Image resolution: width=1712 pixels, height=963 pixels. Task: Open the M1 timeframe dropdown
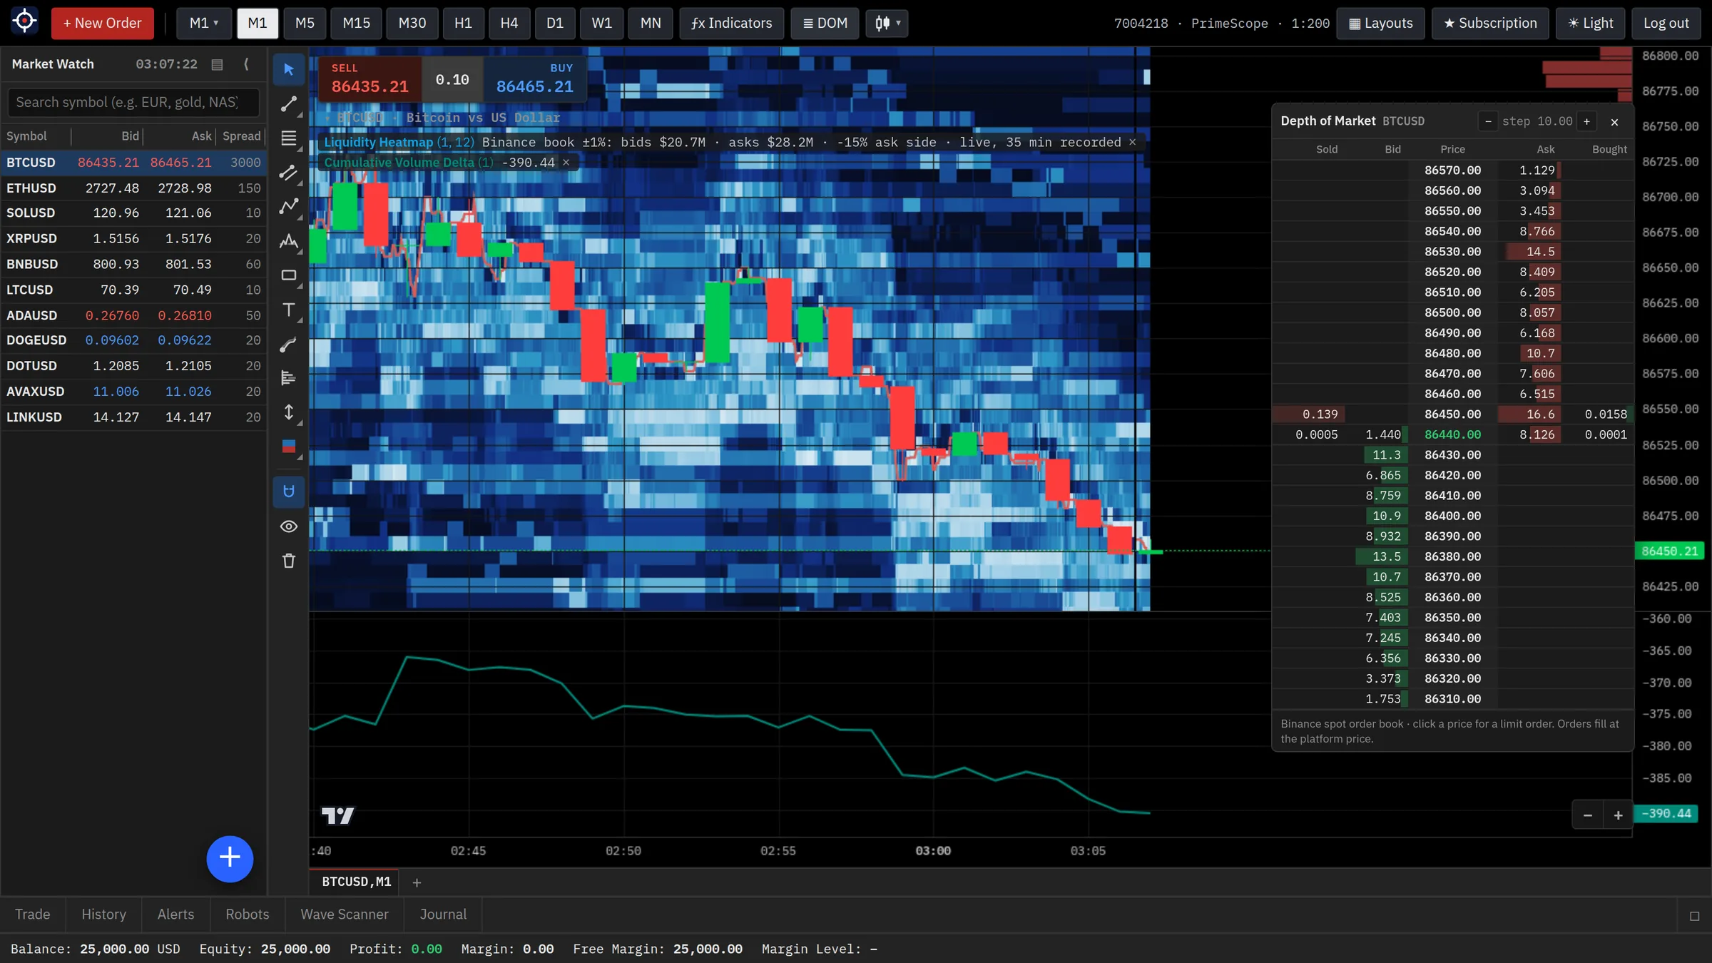pos(204,23)
